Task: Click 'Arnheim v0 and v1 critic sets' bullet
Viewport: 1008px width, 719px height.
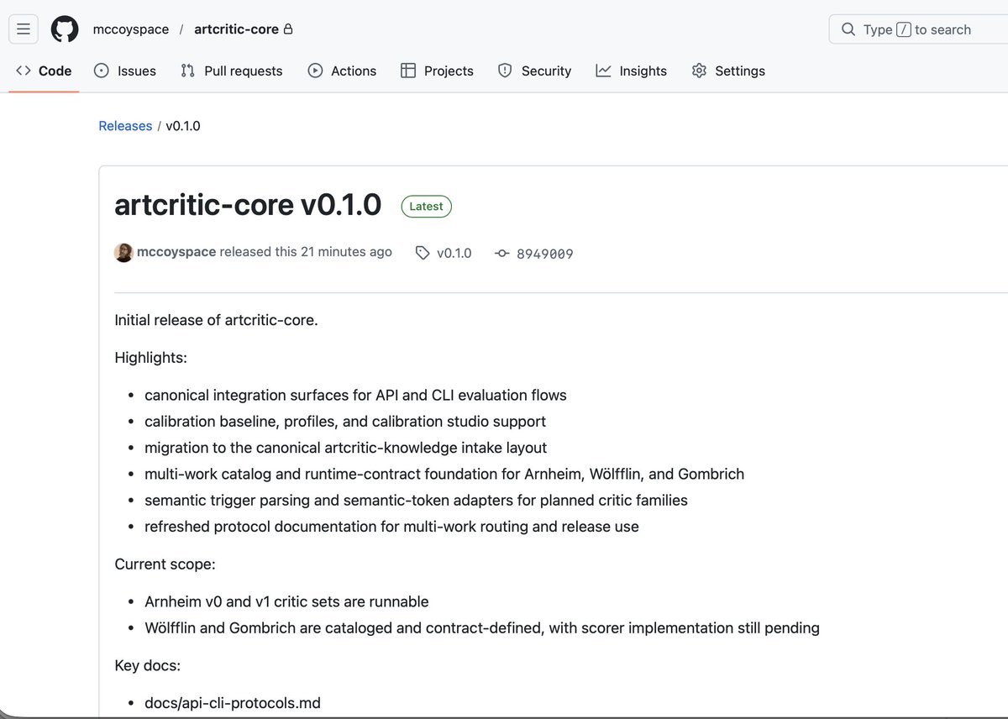Action: click(x=286, y=601)
